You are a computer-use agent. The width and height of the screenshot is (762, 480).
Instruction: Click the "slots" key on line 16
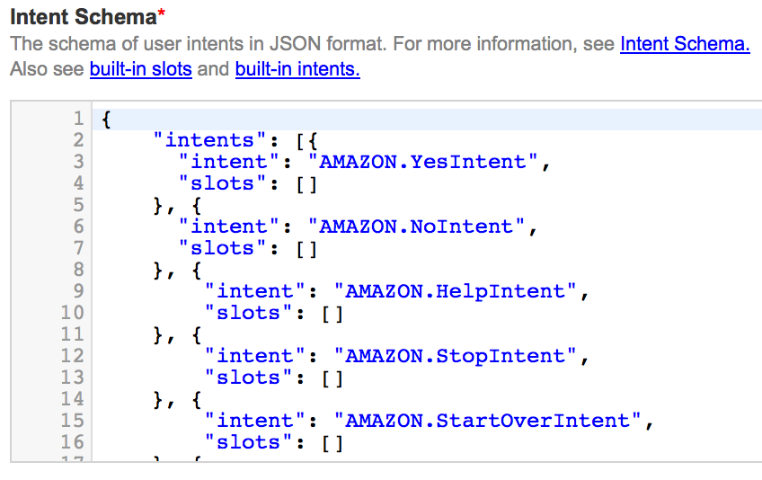243,442
